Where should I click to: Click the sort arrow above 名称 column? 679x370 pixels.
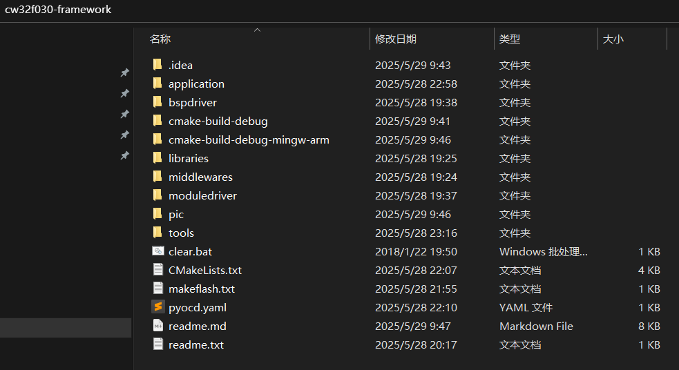[x=257, y=30]
